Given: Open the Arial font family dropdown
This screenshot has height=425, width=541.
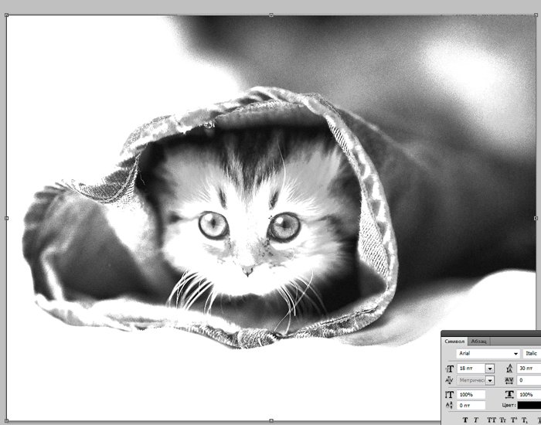Looking at the screenshot, I should click(515, 353).
